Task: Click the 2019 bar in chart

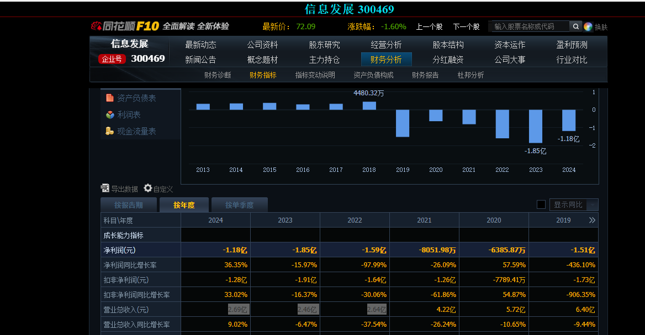Action: (403, 123)
